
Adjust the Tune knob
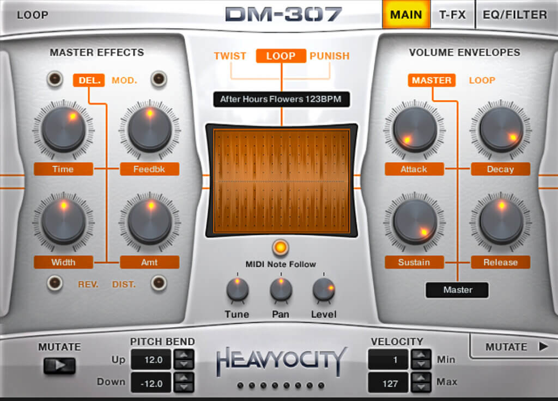238,292
